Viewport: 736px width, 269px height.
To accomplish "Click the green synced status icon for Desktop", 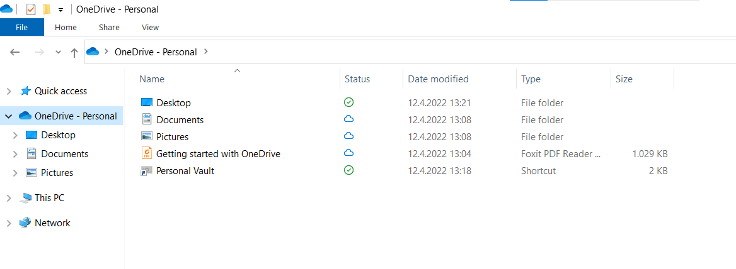I will 348,102.
